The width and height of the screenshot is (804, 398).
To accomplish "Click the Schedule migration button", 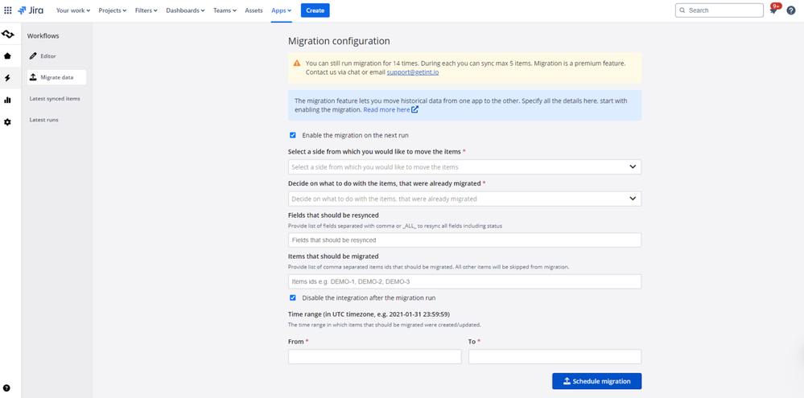I will 596,381.
